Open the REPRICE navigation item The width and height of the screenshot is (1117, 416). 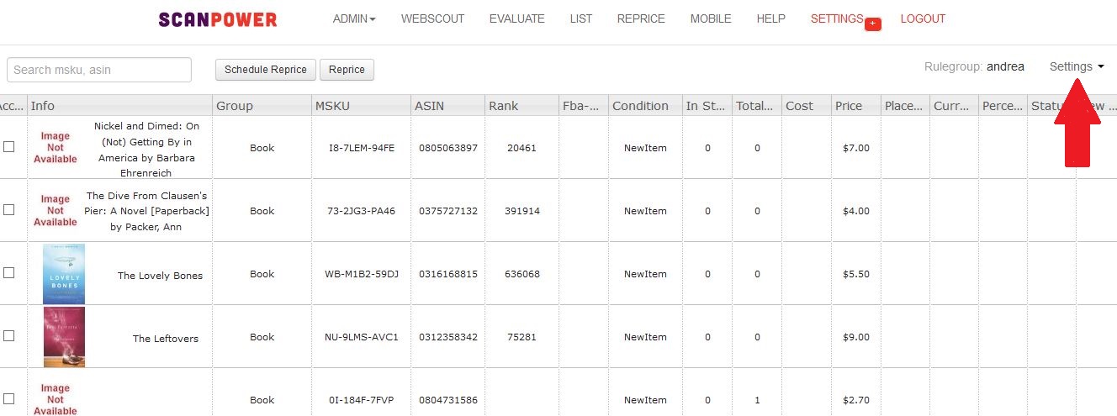pos(641,18)
